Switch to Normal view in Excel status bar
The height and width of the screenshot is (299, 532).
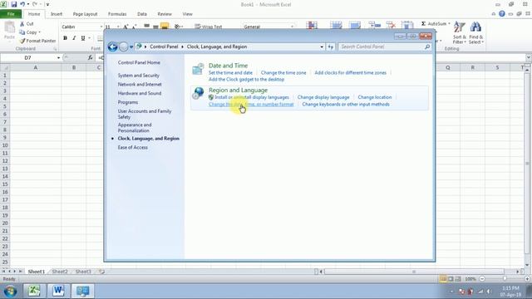coord(443,279)
